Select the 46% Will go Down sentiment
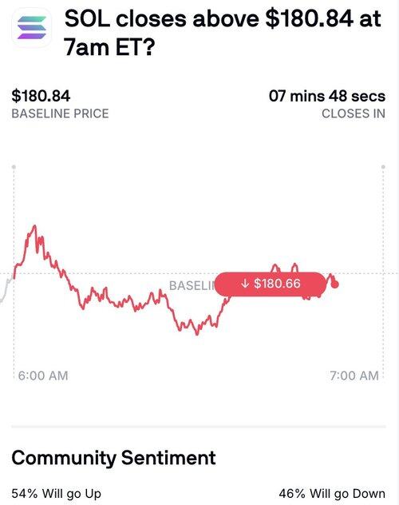The image size is (399, 505). 332,493
